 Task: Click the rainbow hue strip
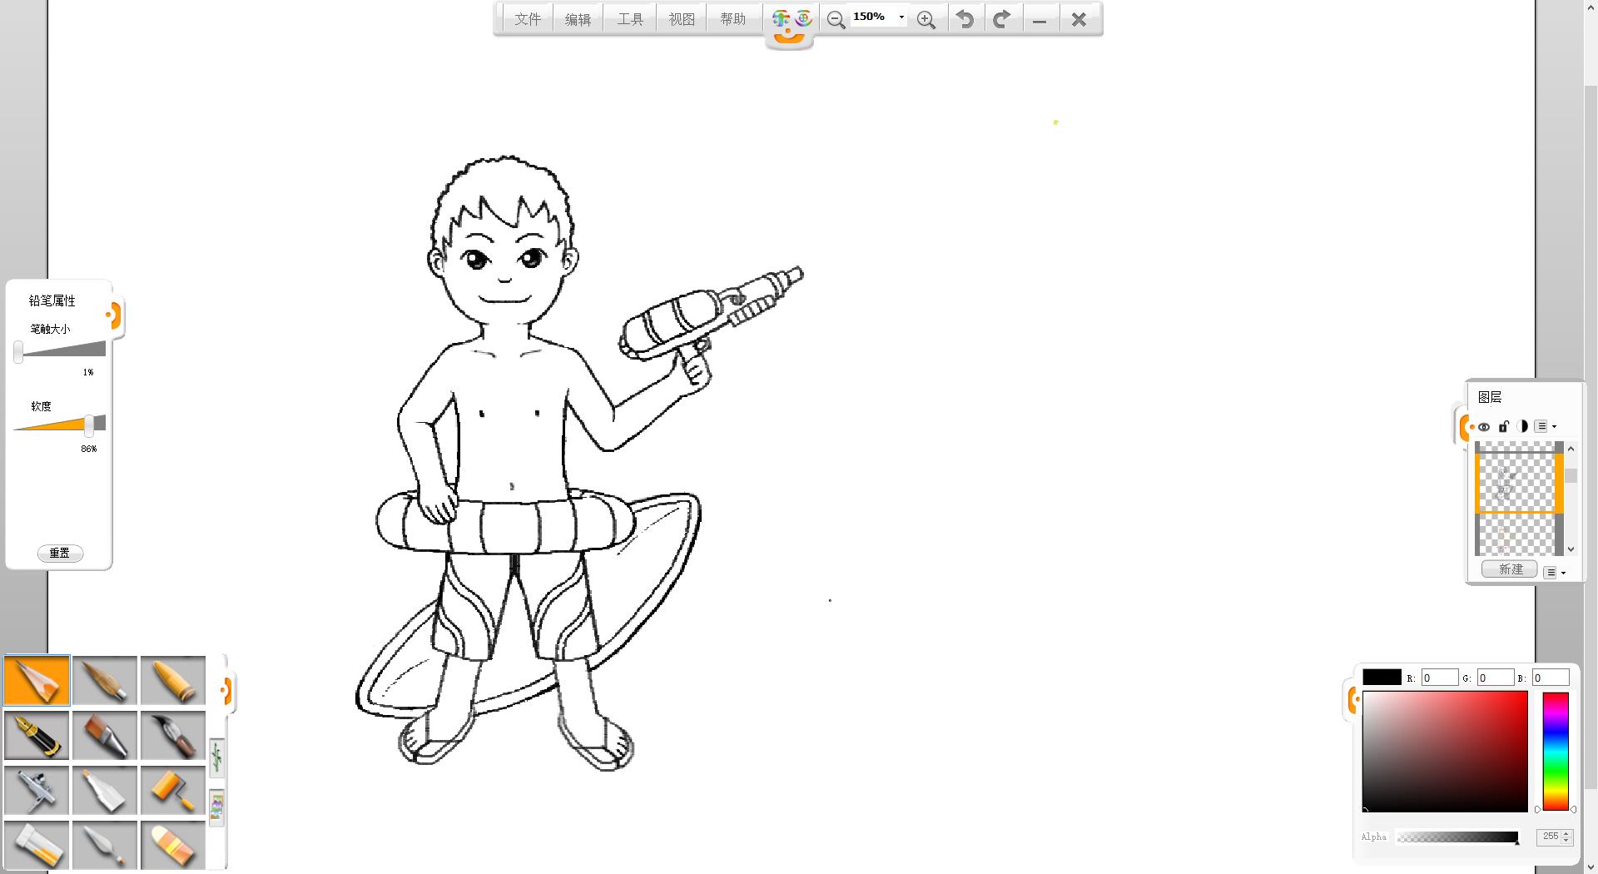1555,751
